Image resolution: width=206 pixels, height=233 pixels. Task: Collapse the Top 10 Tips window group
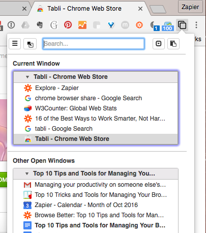[x=27, y=173]
